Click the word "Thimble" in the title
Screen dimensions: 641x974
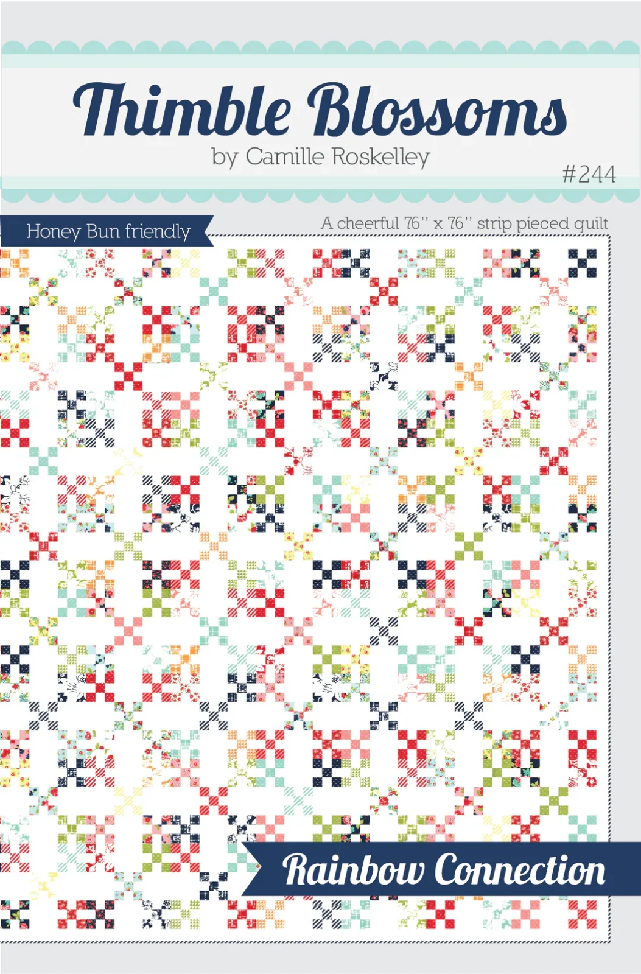tap(181, 110)
